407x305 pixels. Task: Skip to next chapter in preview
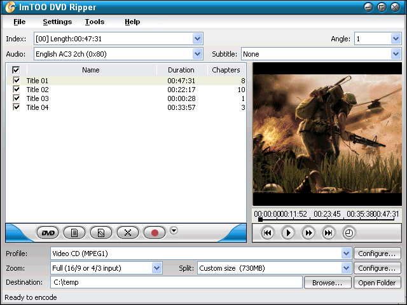pos(328,233)
